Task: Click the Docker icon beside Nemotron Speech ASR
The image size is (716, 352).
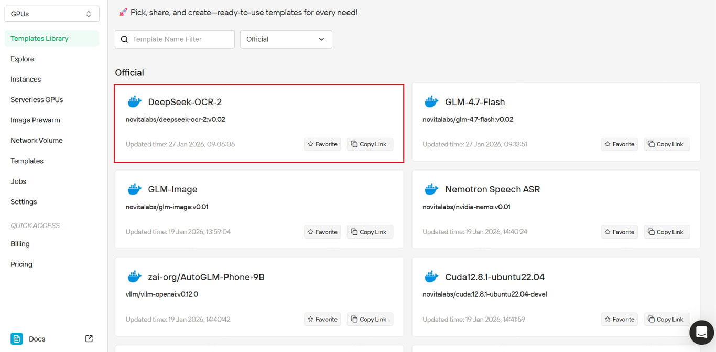Action: click(x=431, y=189)
